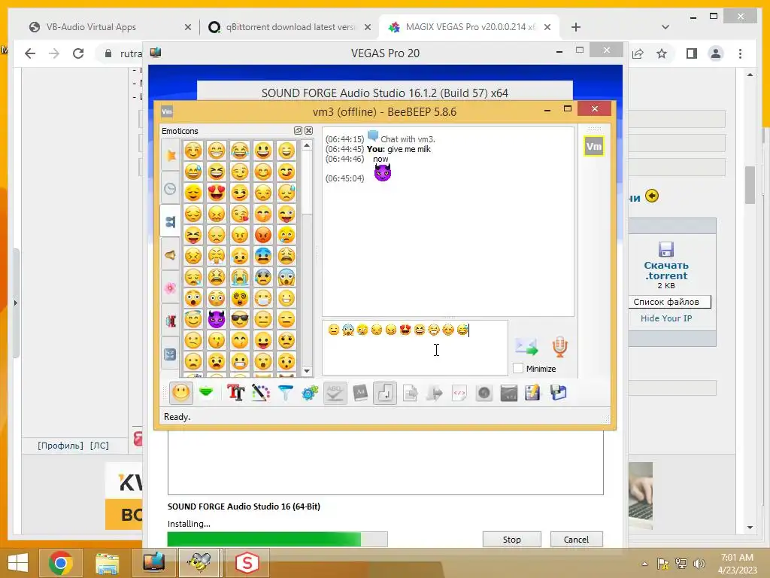
Task: Float the Emoticons panel with the undock button
Action: [x=298, y=131]
